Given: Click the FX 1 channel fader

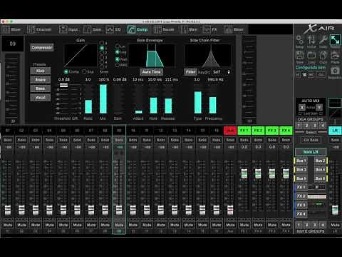Looking at the screenshot, I should pyautogui.click(x=244, y=173).
